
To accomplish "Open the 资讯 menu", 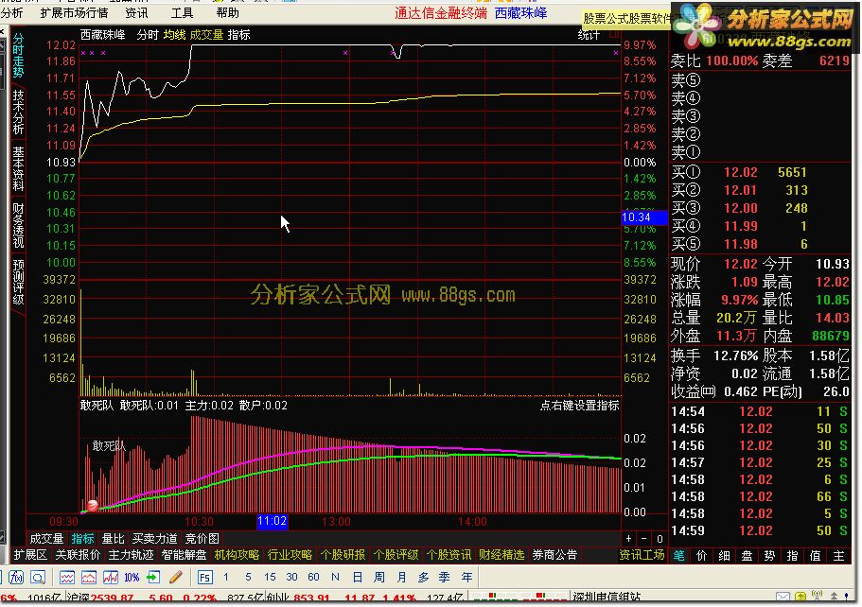I will pos(136,12).
